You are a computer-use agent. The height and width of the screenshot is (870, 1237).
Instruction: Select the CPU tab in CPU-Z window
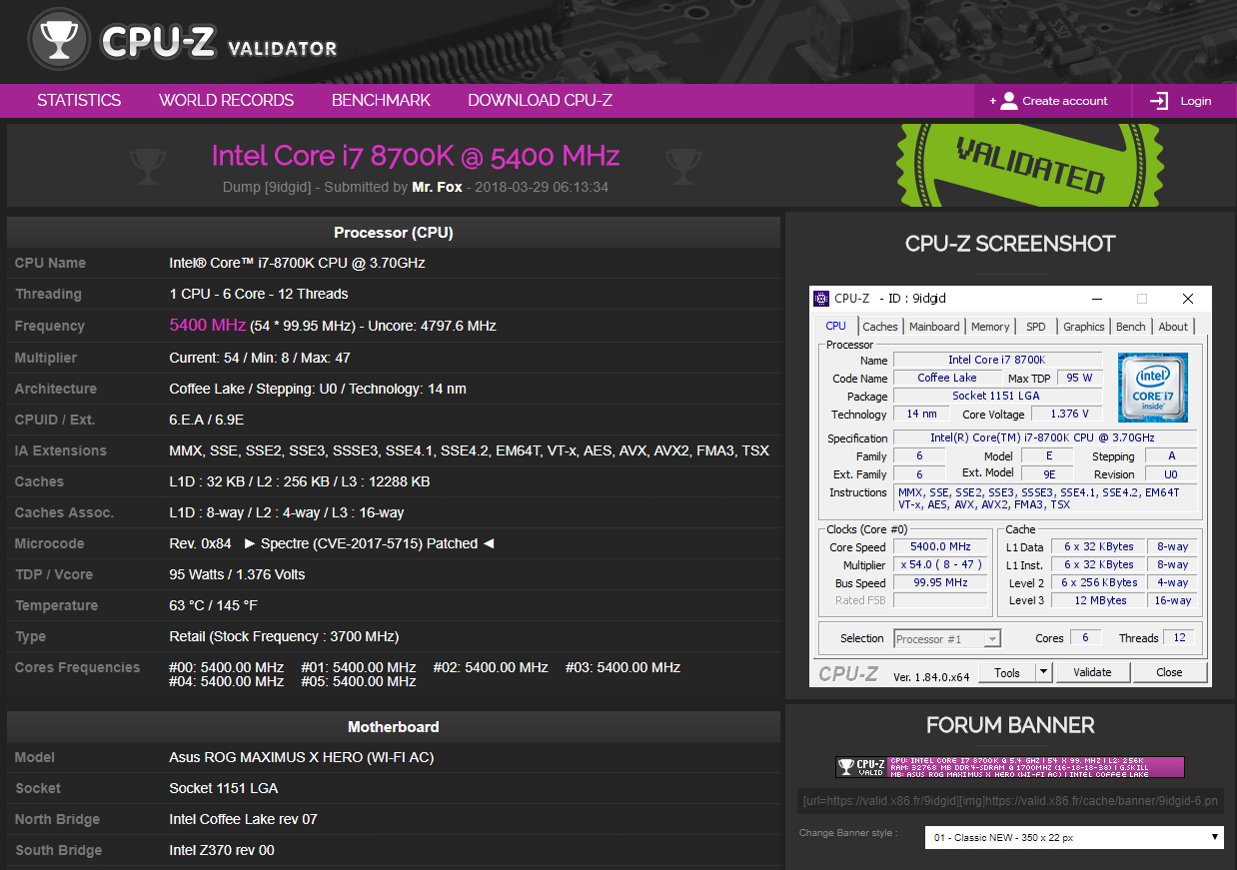click(836, 326)
